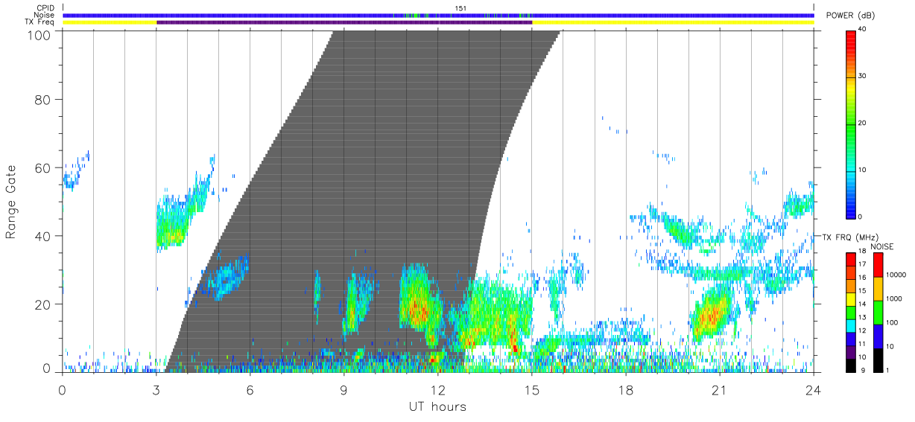Click the 12 tick label on UT axis
915x422 pixels.
tap(437, 389)
